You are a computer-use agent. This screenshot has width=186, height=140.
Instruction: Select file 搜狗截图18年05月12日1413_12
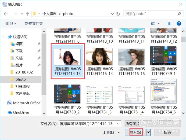pos(164,39)
